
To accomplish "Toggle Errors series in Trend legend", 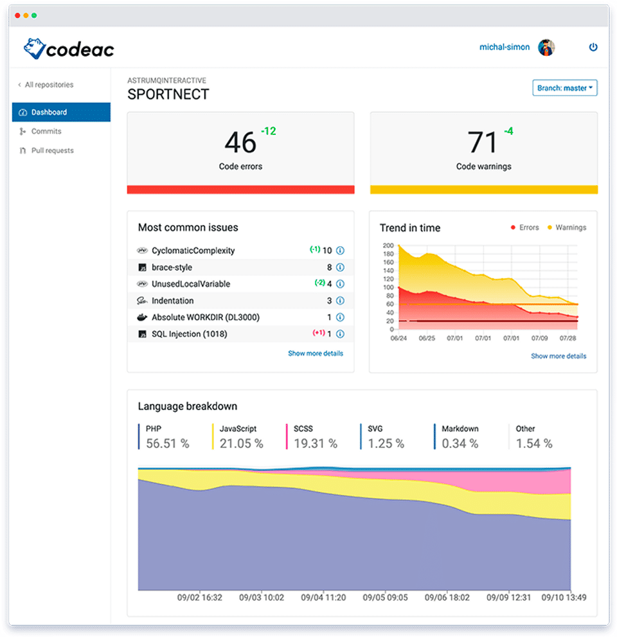I will [525, 228].
